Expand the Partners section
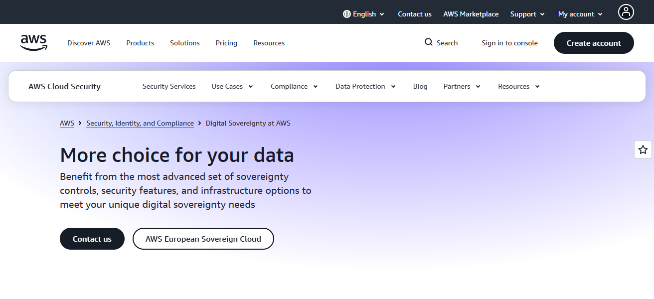This screenshot has width=654, height=299. (478, 86)
